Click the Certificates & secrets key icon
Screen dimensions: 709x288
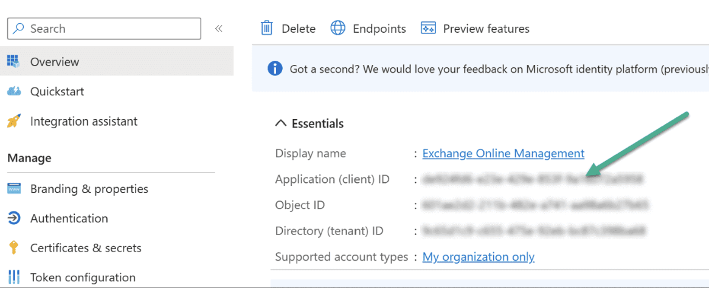pos(13,248)
